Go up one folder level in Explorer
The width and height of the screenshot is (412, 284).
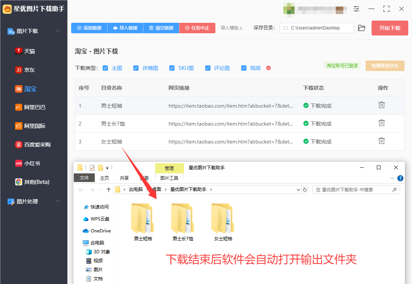[x=109, y=189]
